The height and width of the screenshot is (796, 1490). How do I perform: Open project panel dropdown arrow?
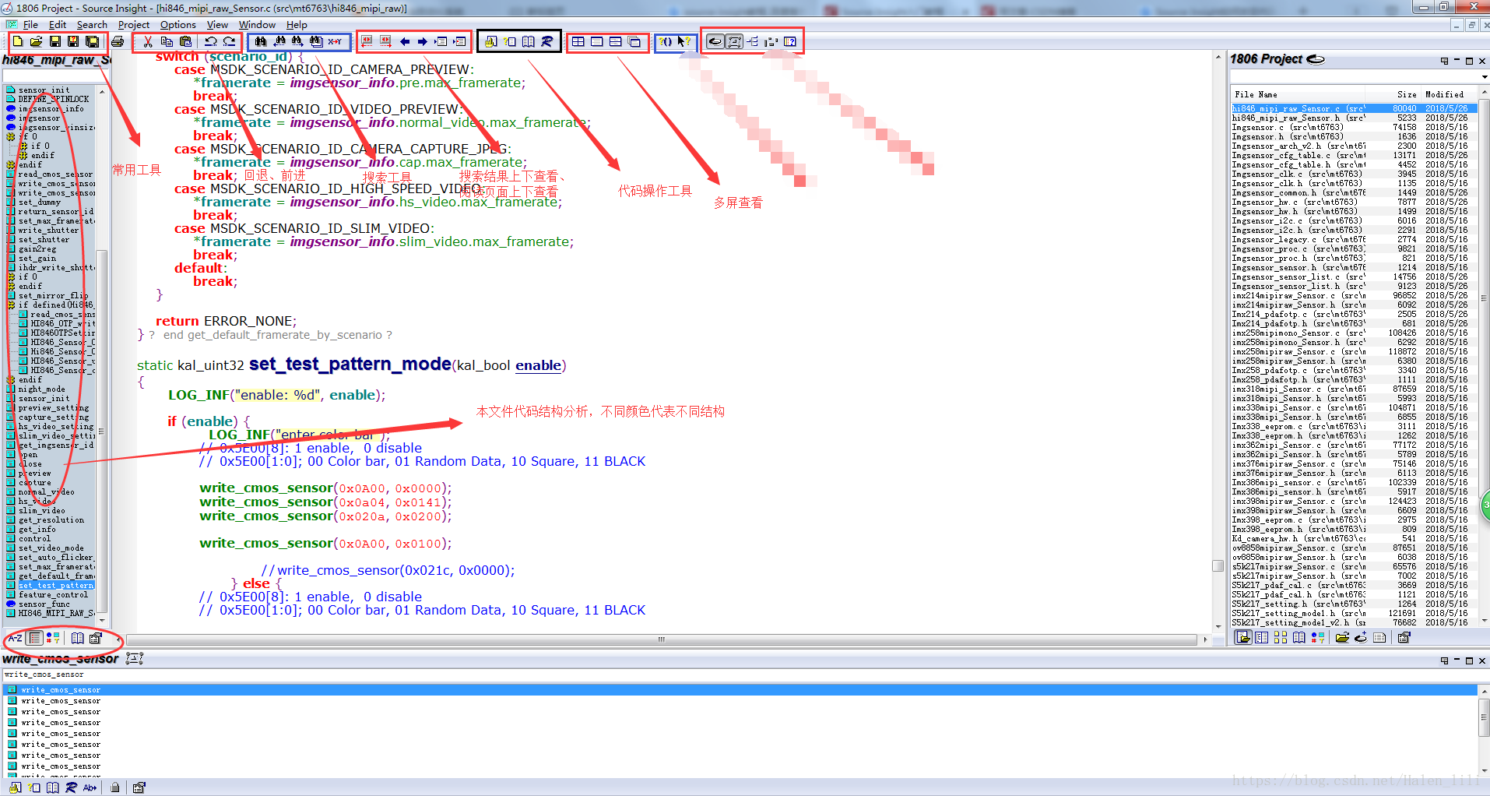coord(1485,77)
